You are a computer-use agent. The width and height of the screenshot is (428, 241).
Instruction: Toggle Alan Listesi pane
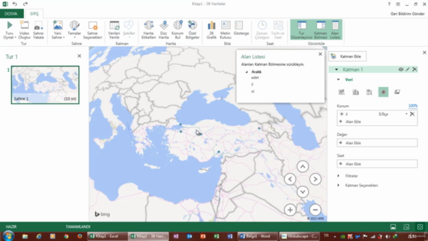(335, 29)
